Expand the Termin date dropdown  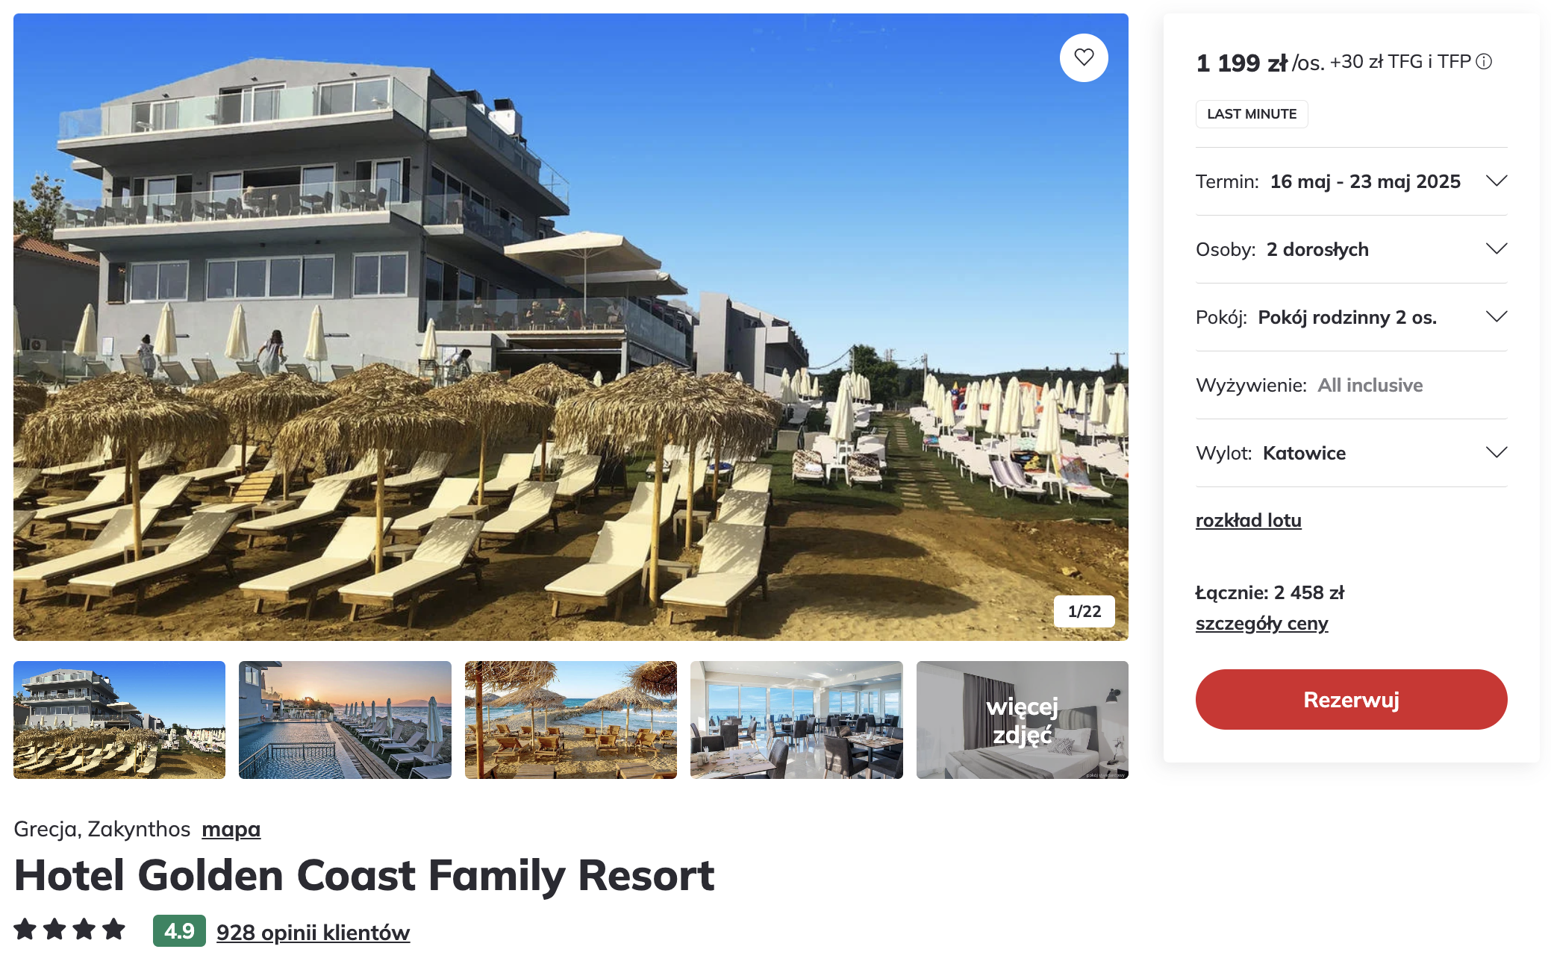click(1351, 181)
